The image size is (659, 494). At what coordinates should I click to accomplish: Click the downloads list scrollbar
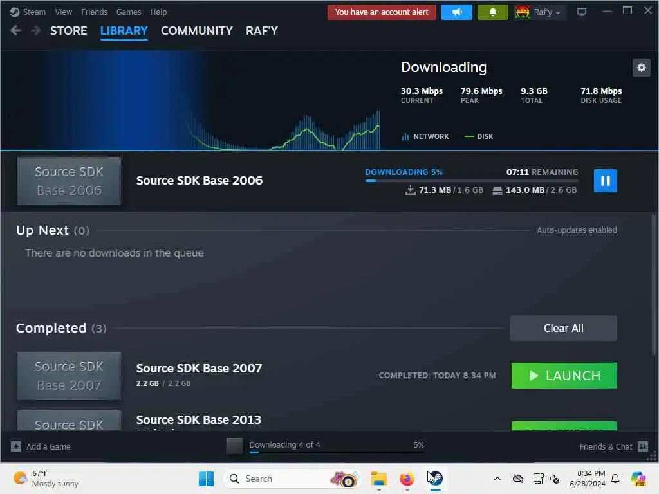tap(654, 286)
